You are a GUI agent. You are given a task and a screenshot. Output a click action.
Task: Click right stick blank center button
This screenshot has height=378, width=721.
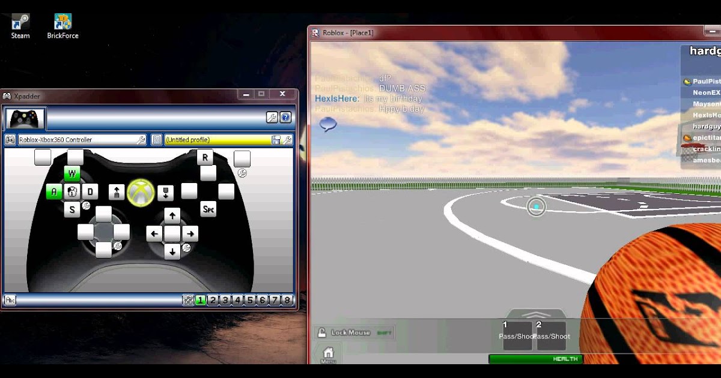172,234
